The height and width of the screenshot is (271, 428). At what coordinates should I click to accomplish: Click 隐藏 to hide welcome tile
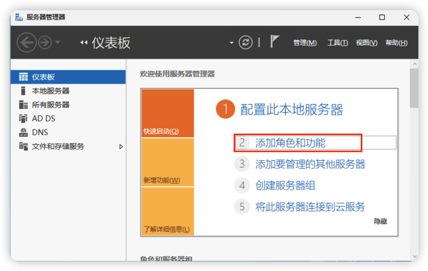pos(380,221)
